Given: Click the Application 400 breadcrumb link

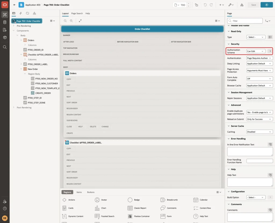Looking at the screenshot, I should [33, 5].
